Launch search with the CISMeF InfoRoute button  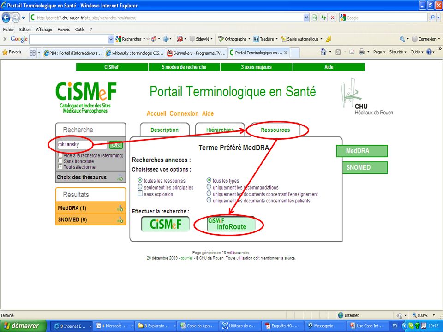[231, 224]
